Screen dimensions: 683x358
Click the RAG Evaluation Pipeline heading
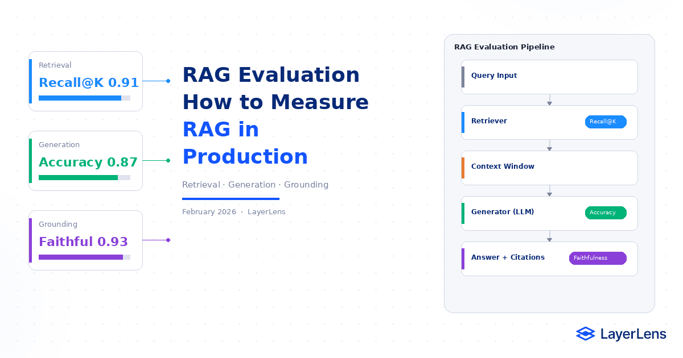point(504,47)
